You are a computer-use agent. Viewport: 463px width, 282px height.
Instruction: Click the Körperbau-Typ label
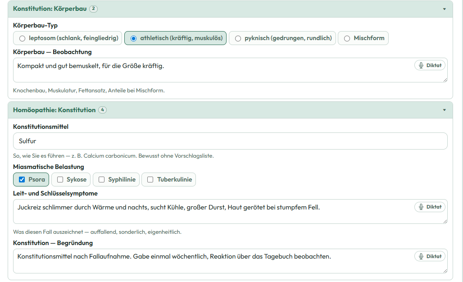[x=36, y=25]
